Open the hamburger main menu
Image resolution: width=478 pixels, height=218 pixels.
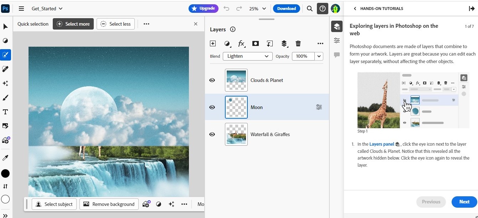click(21, 9)
